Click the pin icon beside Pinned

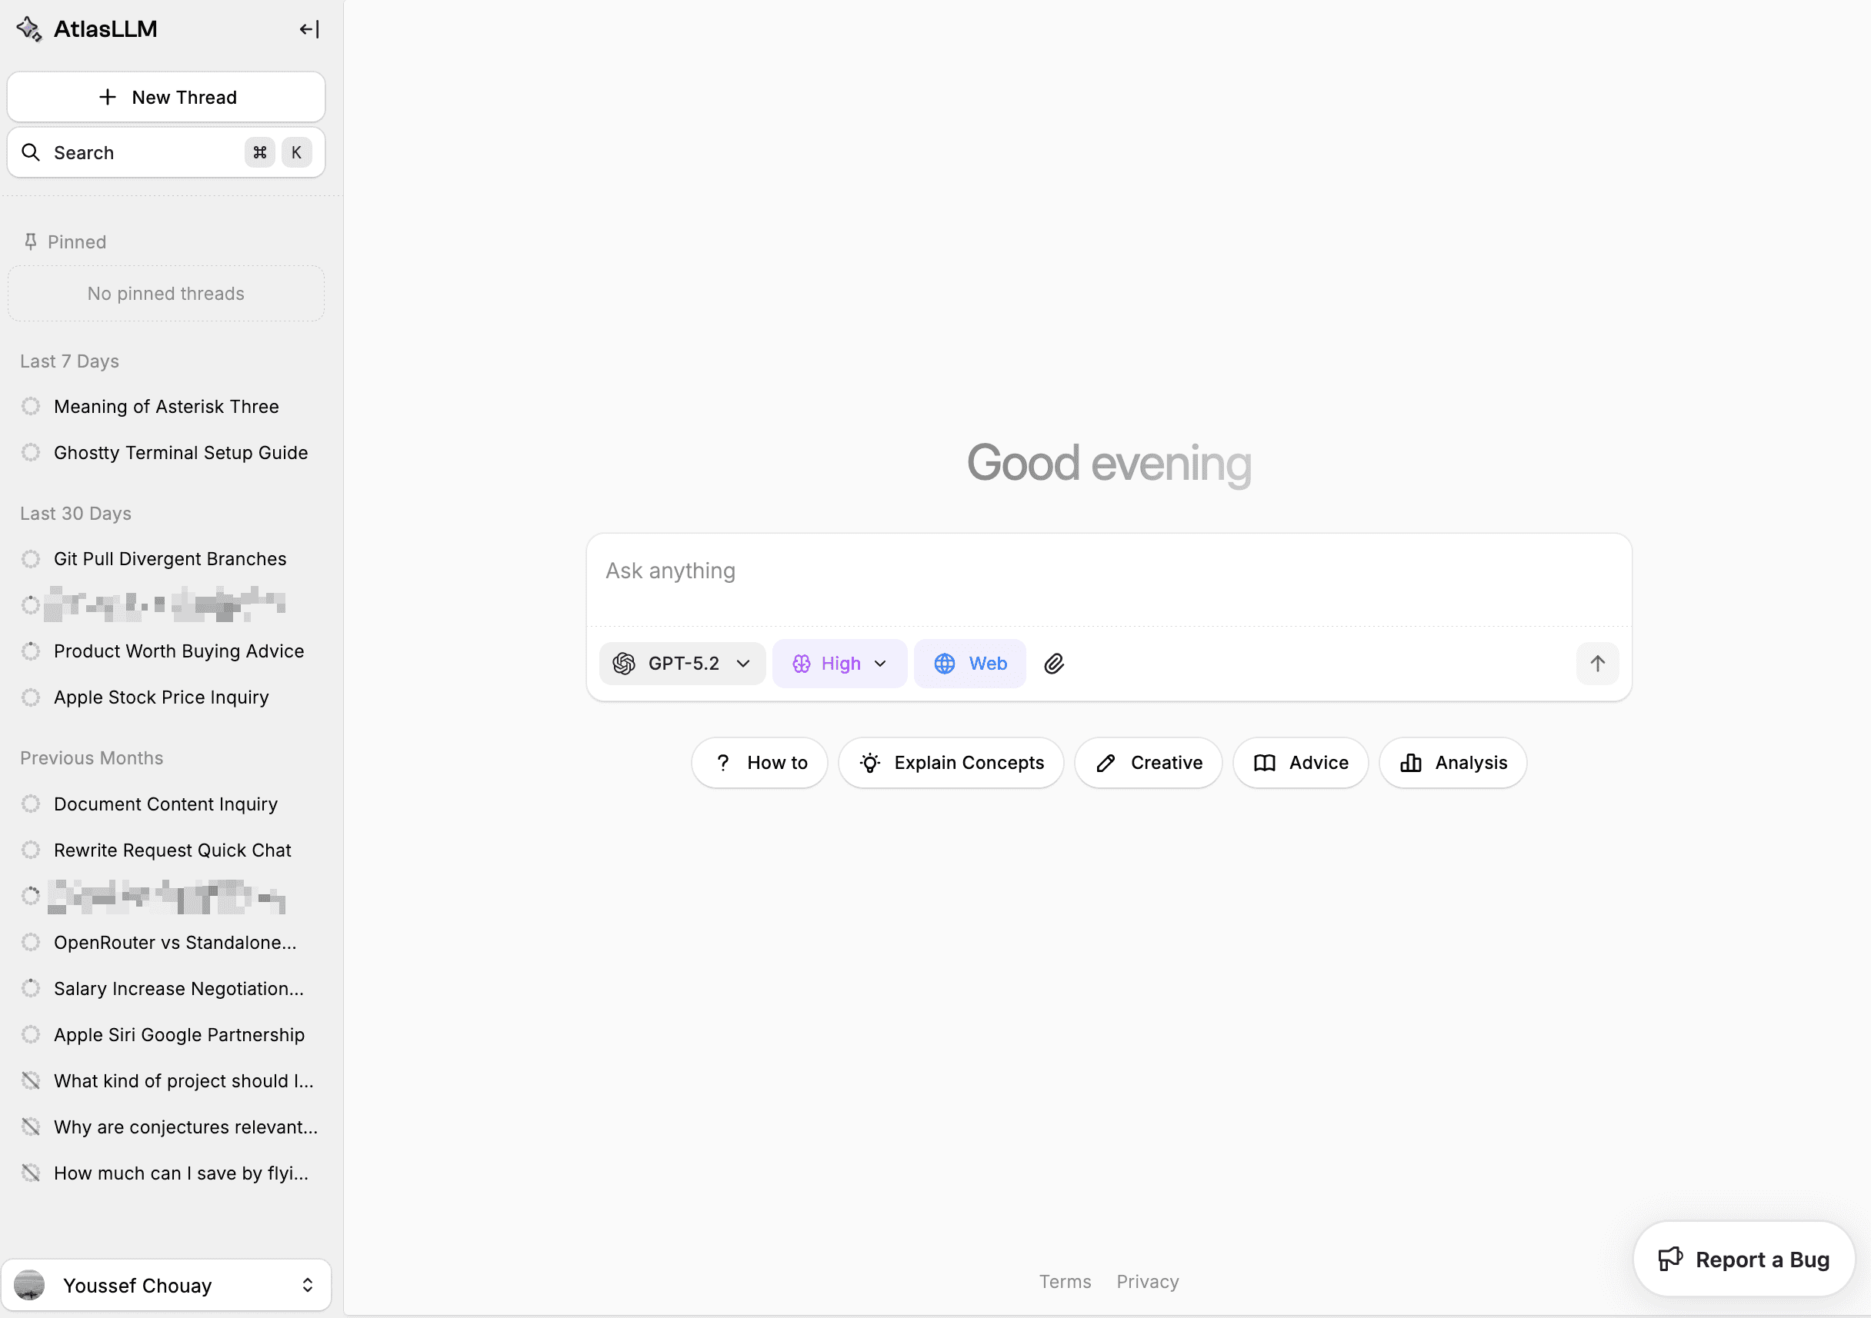pyautogui.click(x=31, y=241)
